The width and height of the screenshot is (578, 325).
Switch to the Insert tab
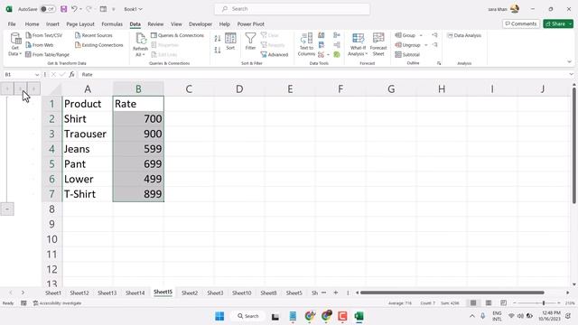click(x=52, y=24)
